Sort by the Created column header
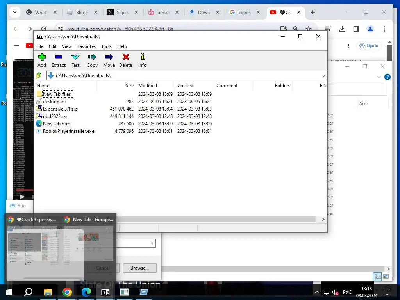Screen dimensions: 400x300 185,86
